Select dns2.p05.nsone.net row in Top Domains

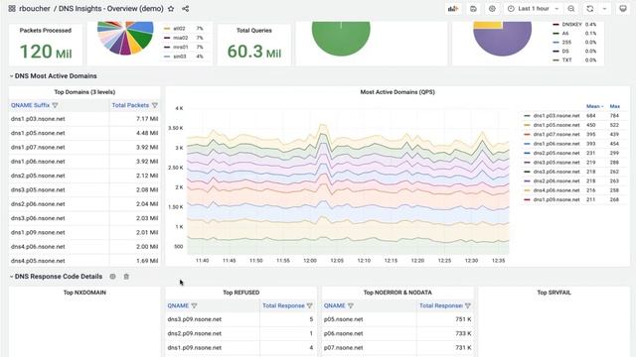point(84,176)
